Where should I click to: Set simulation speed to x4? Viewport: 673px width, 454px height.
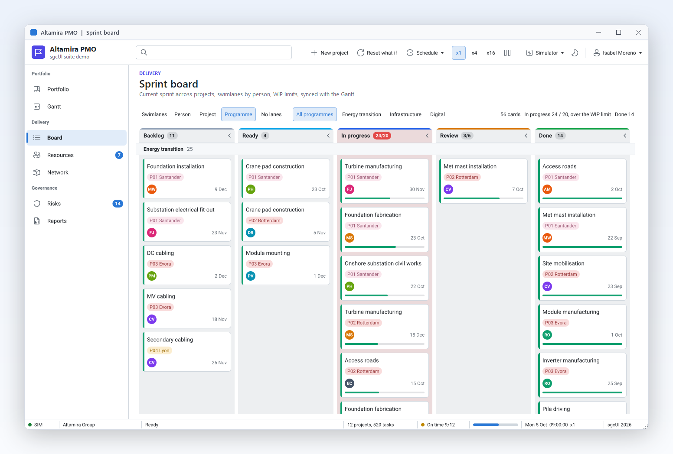474,53
